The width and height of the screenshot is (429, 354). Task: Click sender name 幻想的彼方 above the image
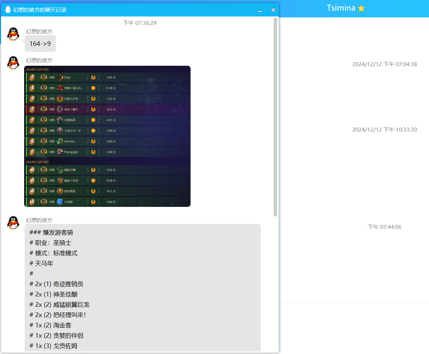coord(39,60)
